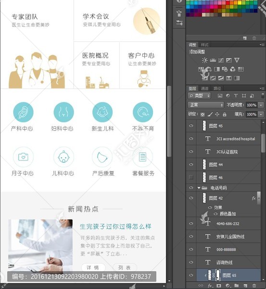Add a Brightness/Contrast adjustment
This screenshot has width=266, height=289.
204,60
